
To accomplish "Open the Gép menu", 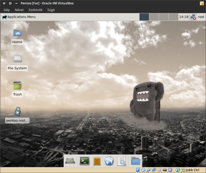I will pos(7,10).
